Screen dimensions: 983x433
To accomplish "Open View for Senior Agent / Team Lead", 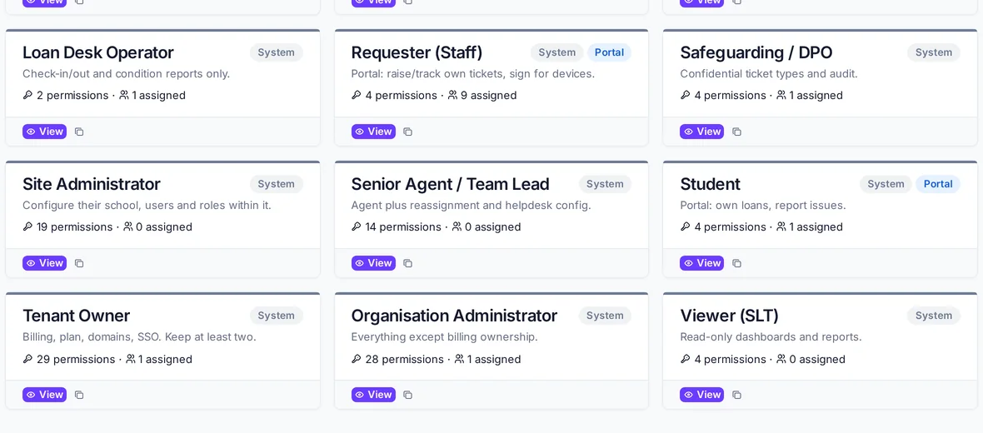I will [373, 263].
